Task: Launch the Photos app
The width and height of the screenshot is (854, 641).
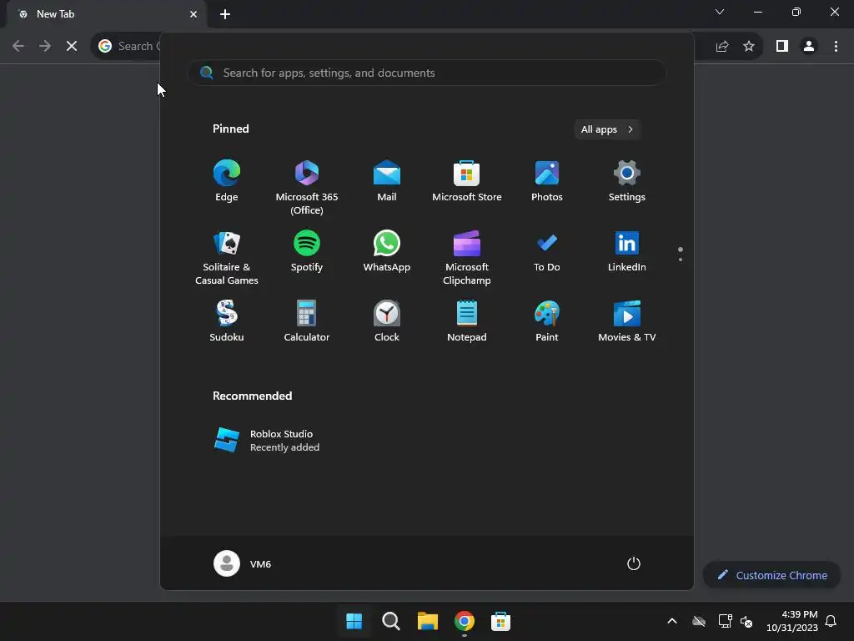Action: 547,181
